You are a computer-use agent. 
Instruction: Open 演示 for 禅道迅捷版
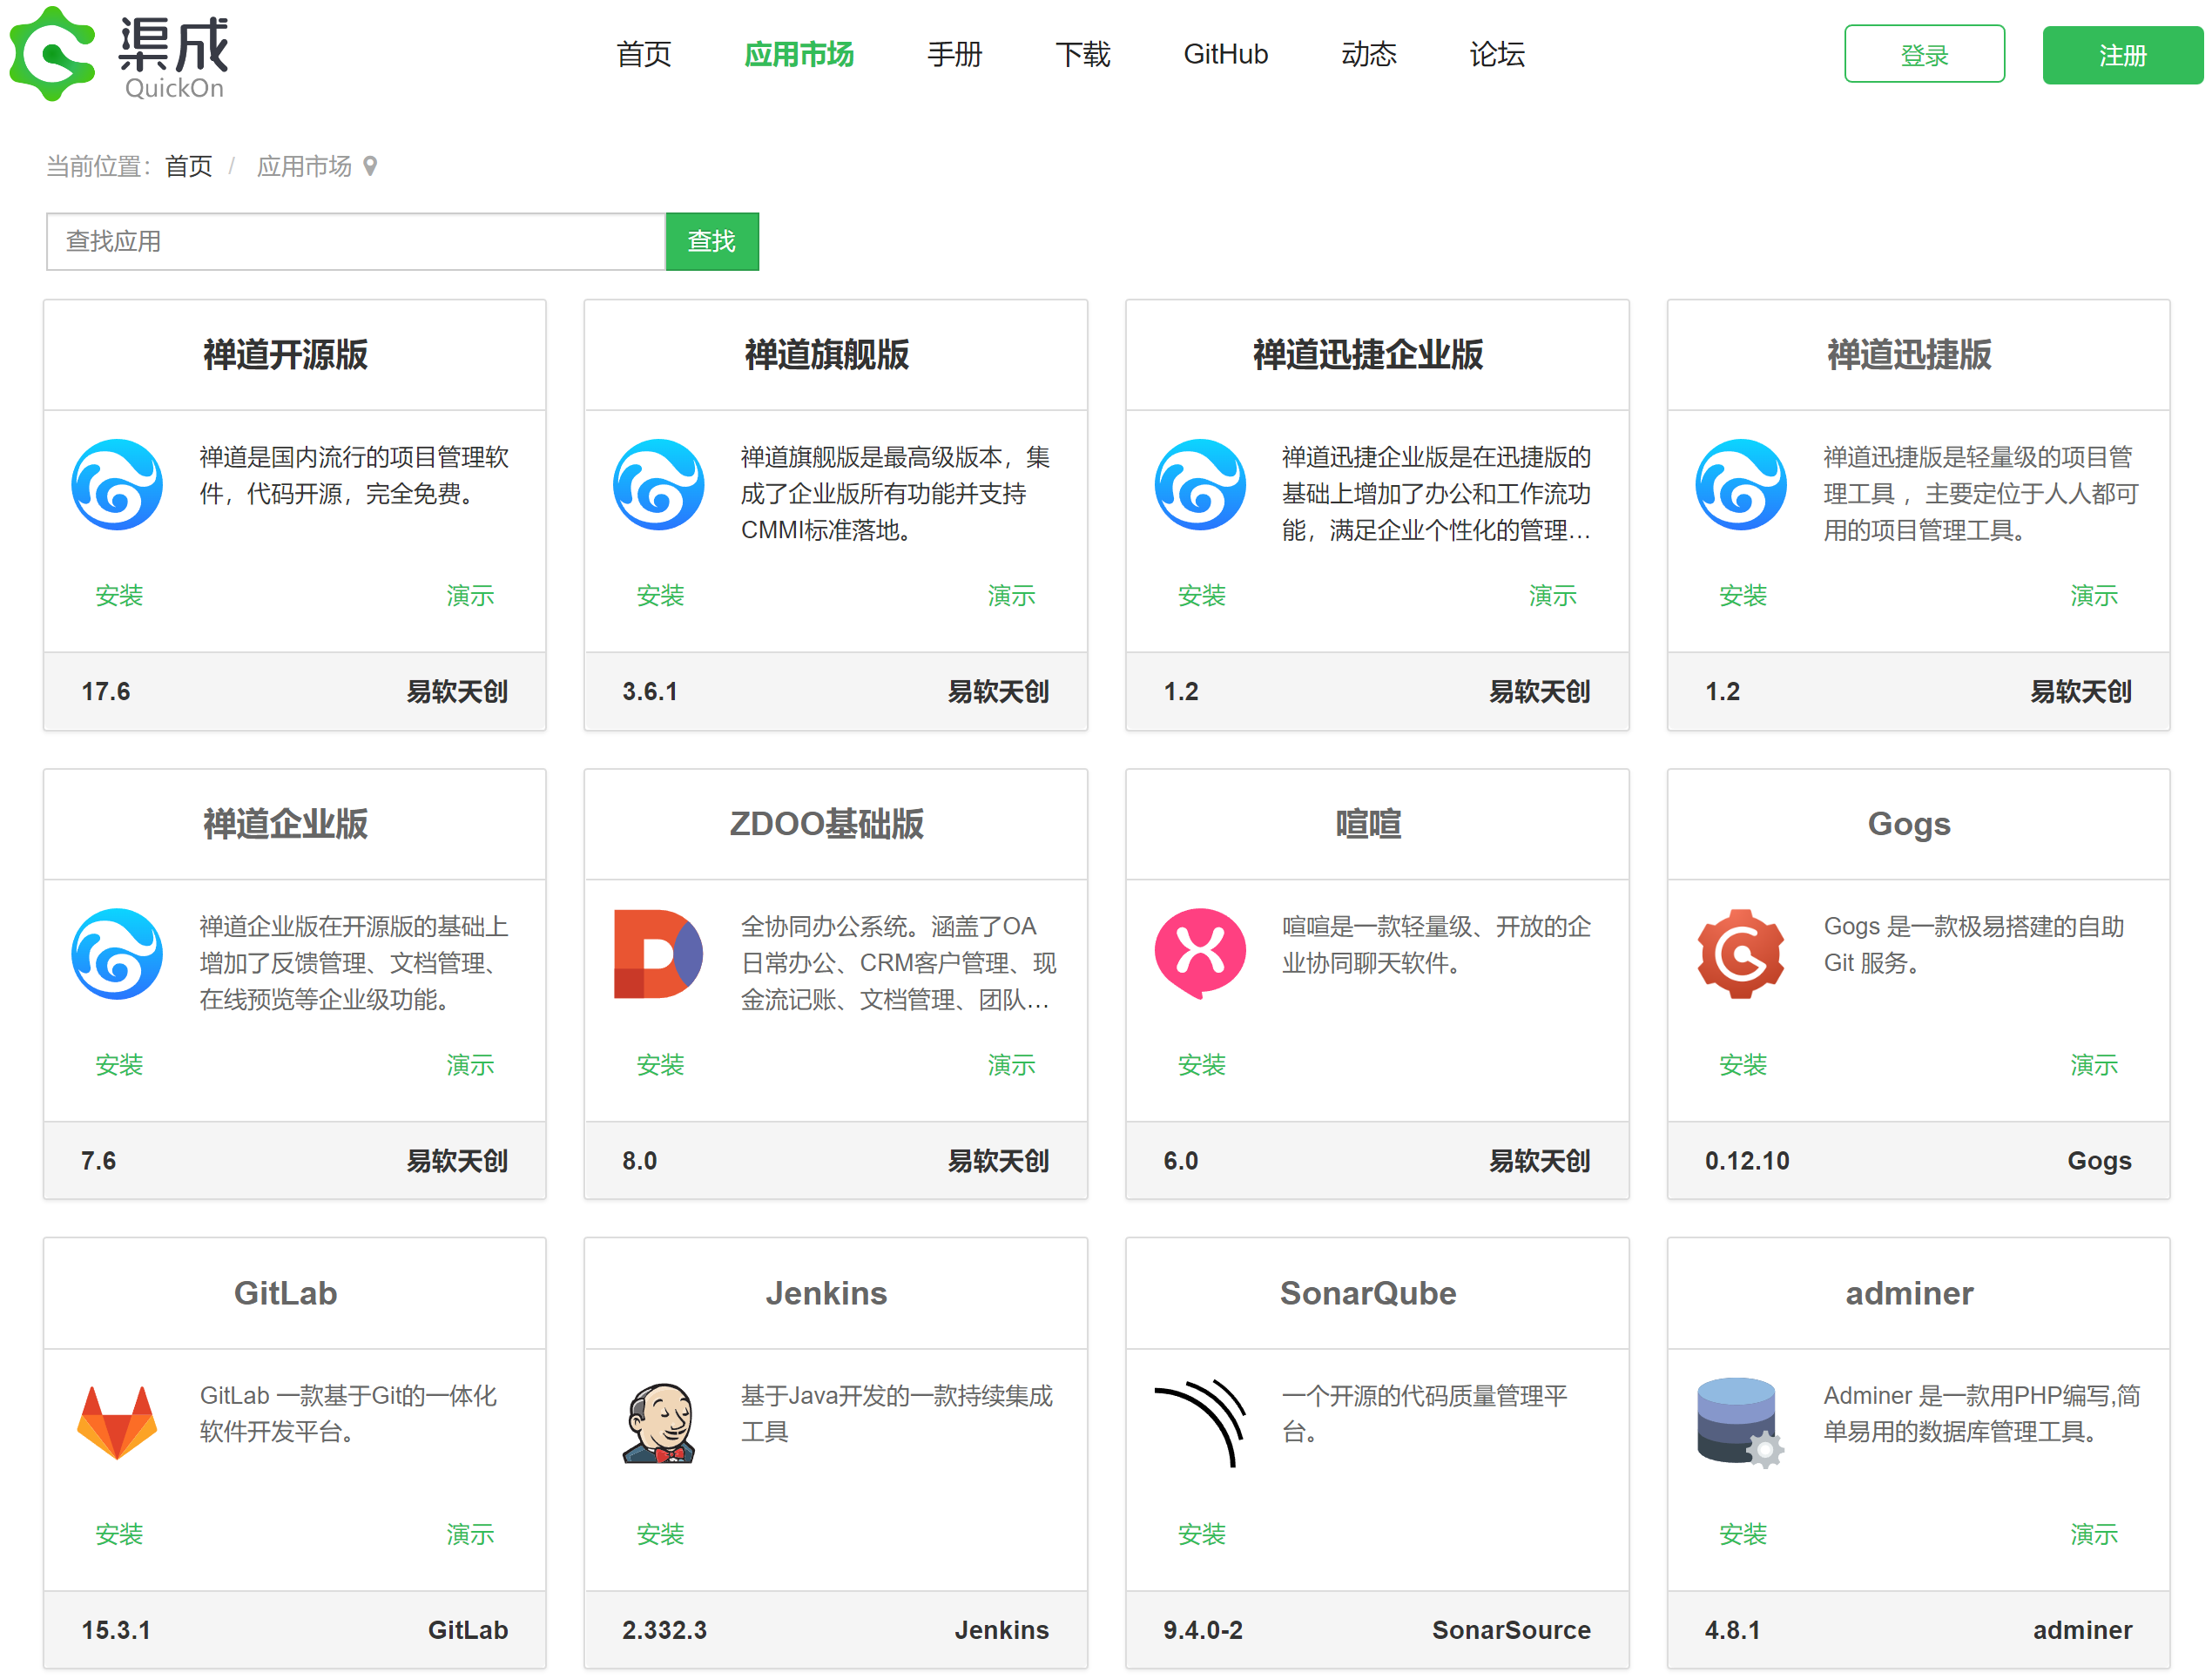tap(2094, 595)
